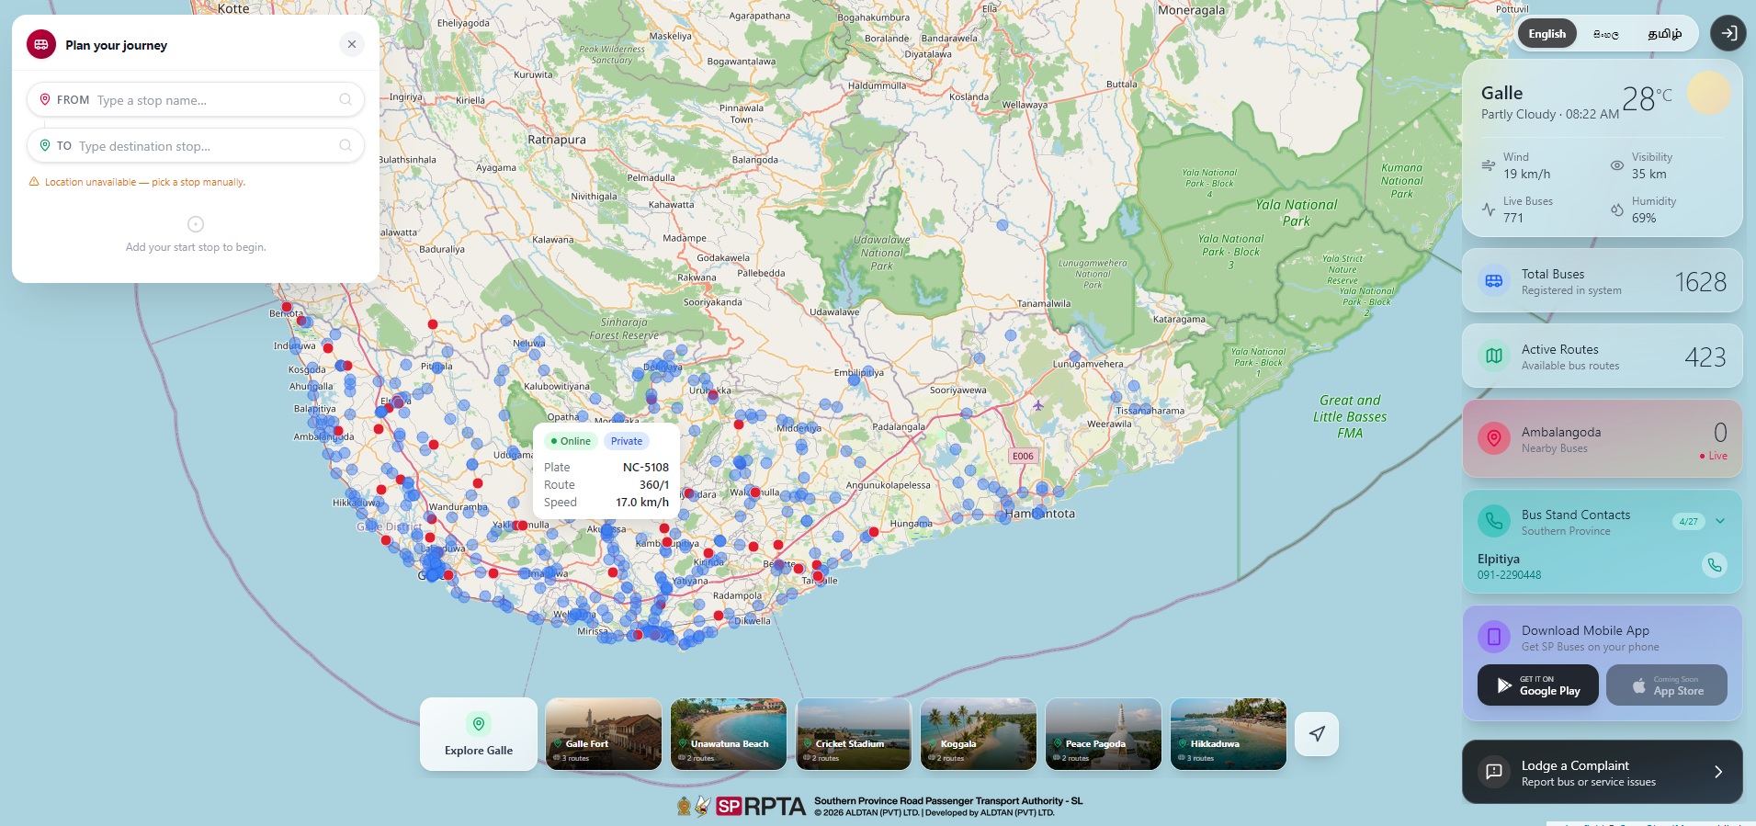This screenshot has height=826, width=1756.
Task: Click the login arrow icon at top right
Action: tap(1728, 33)
